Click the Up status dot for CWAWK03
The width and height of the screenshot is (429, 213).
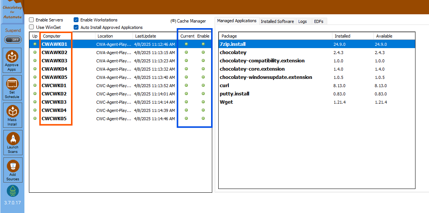(x=35, y=60)
